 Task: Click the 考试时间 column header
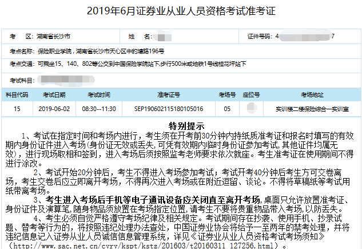coord(98,94)
